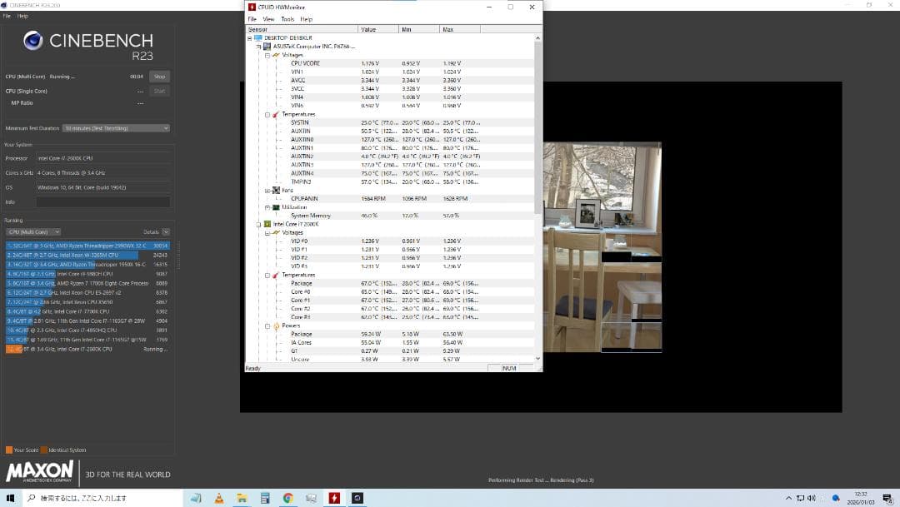Image resolution: width=900 pixels, height=507 pixels.
Task: Click the CPU Single Core Start button
Action: pos(159,92)
